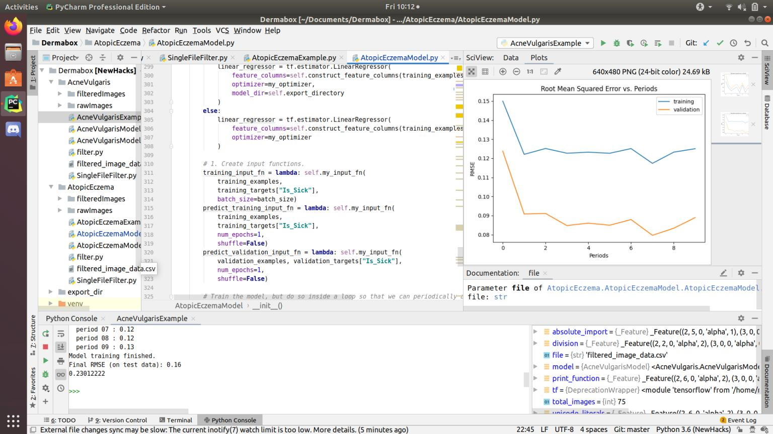Open the VCS menu
The width and height of the screenshot is (773, 434).
222,30
